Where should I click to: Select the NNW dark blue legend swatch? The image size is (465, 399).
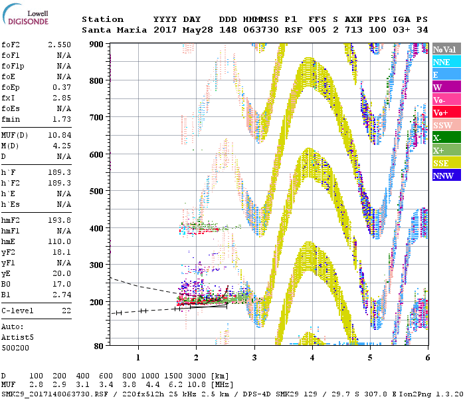click(x=446, y=175)
